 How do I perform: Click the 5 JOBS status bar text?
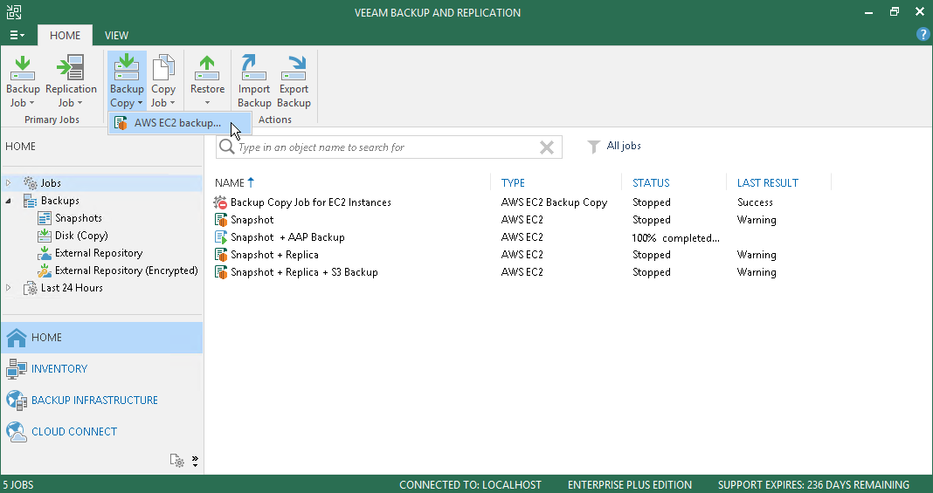click(18, 484)
